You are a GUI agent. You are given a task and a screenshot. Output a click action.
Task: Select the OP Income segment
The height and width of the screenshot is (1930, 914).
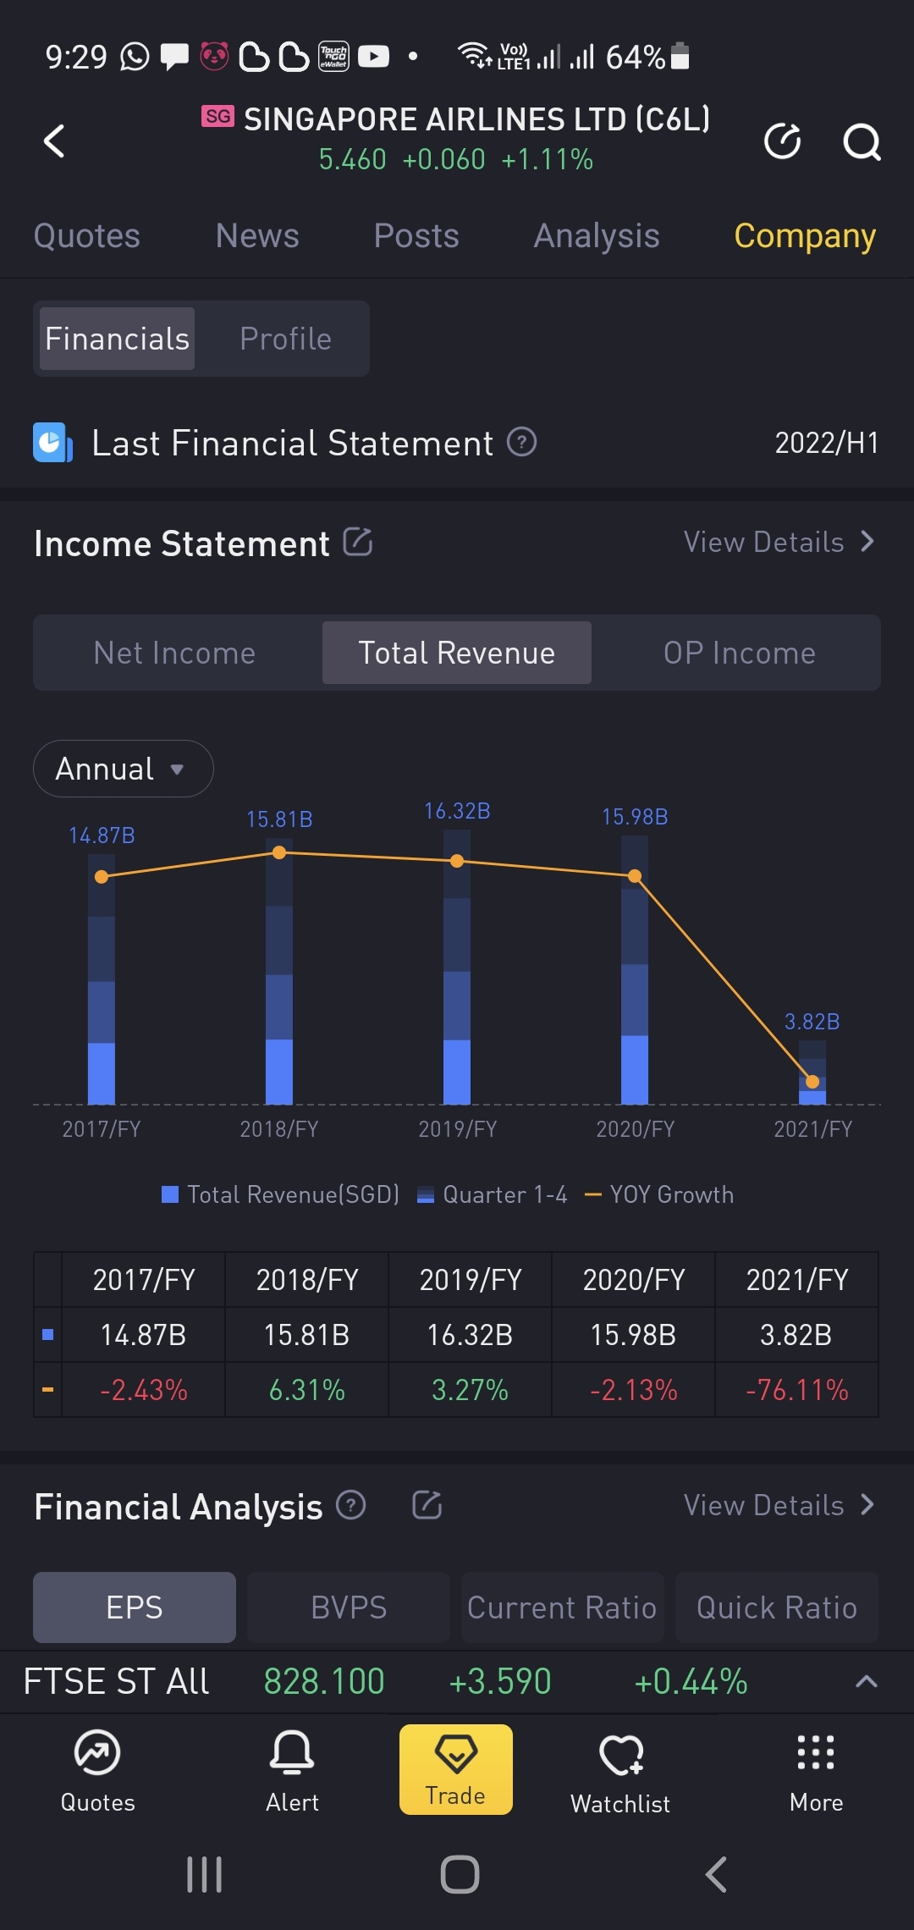pos(740,653)
